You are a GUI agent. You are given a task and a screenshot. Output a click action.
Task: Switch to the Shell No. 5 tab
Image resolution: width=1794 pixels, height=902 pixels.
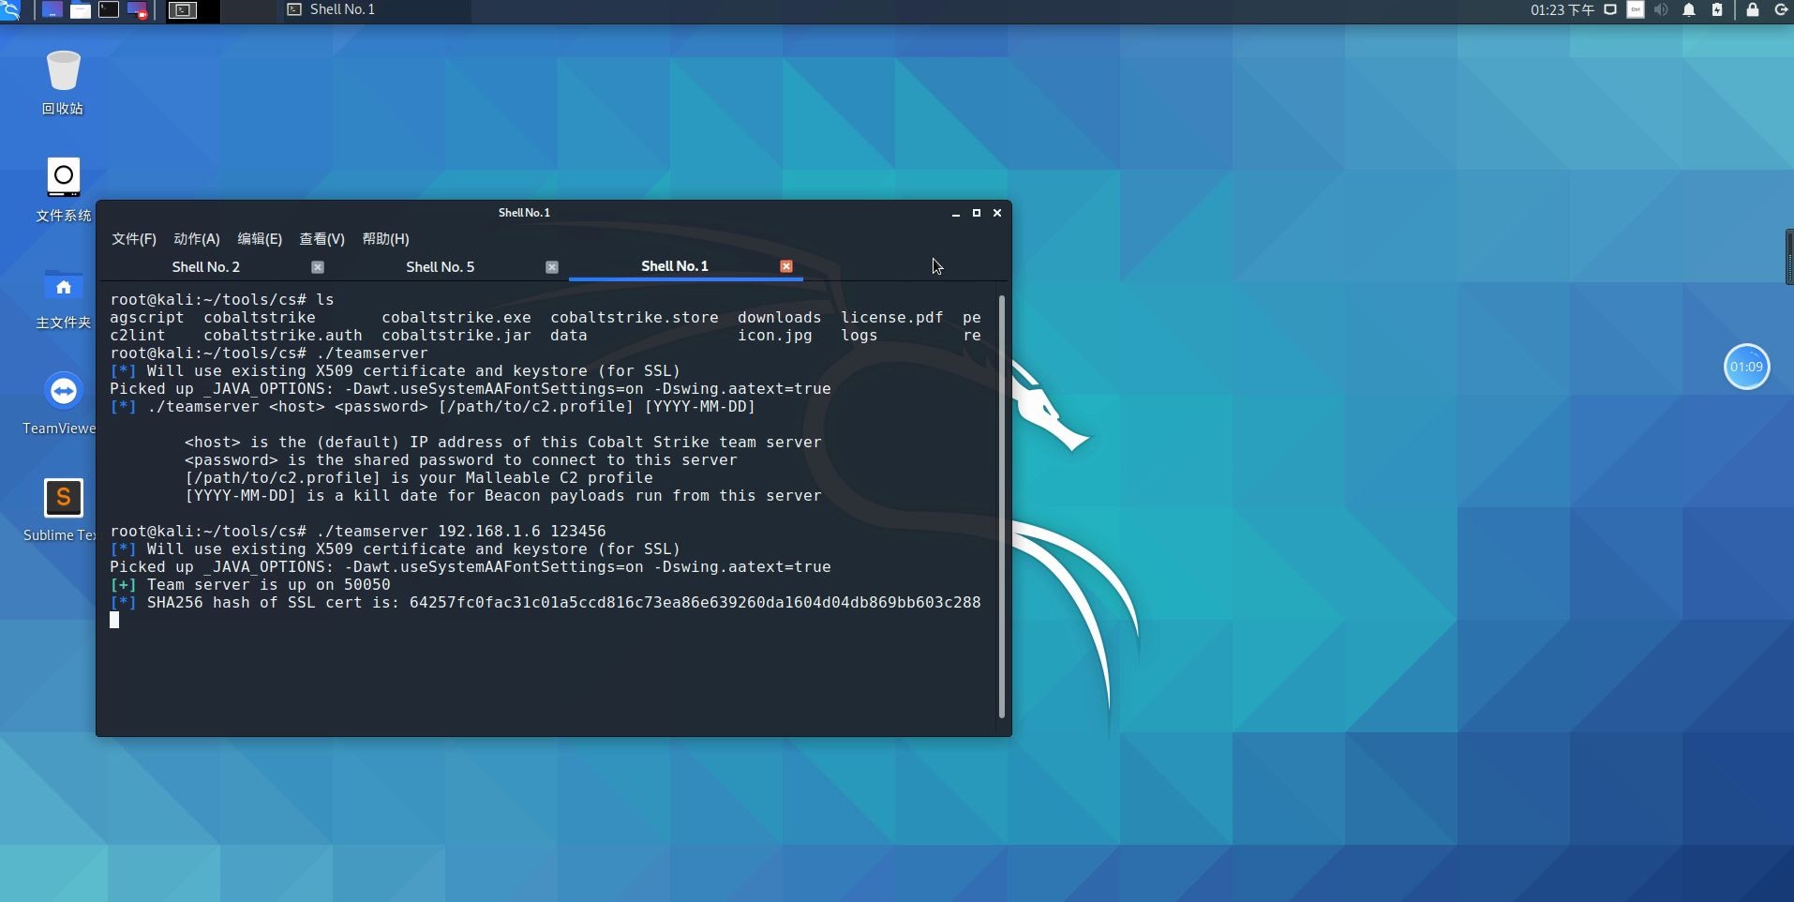click(x=441, y=267)
